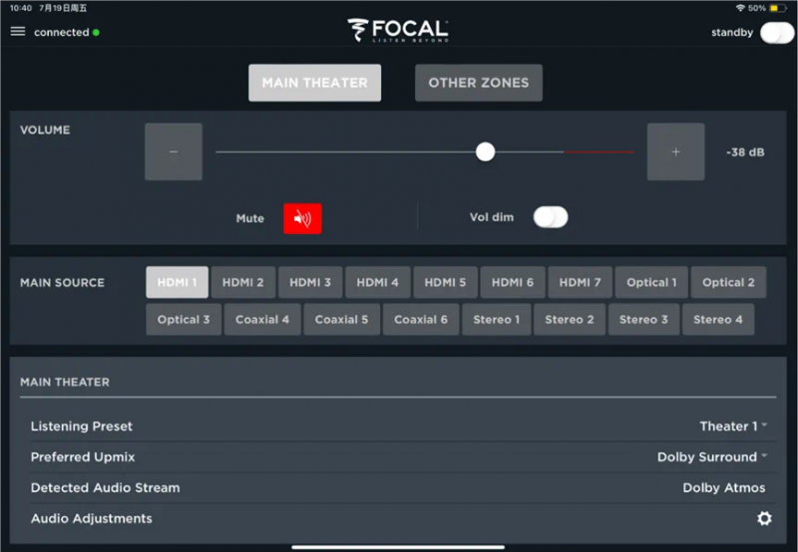798x552 pixels.
Task: Click the volume slider handle
Action: [x=485, y=151]
